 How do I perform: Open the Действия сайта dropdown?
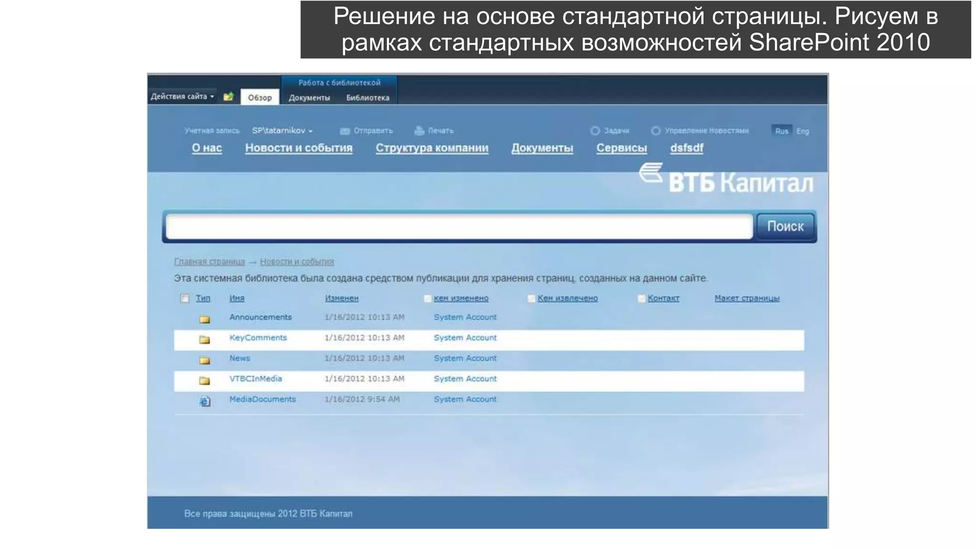(x=183, y=96)
